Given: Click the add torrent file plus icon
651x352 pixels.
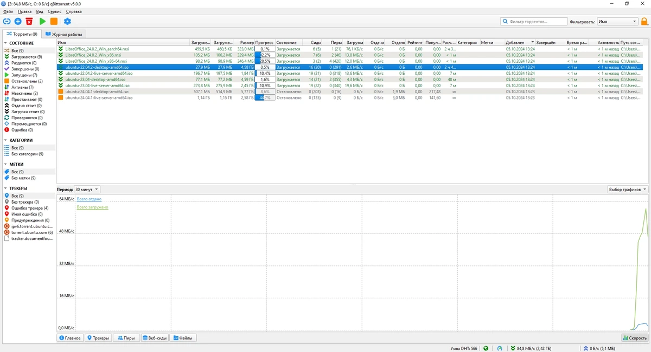Looking at the screenshot, I should coord(18,21).
